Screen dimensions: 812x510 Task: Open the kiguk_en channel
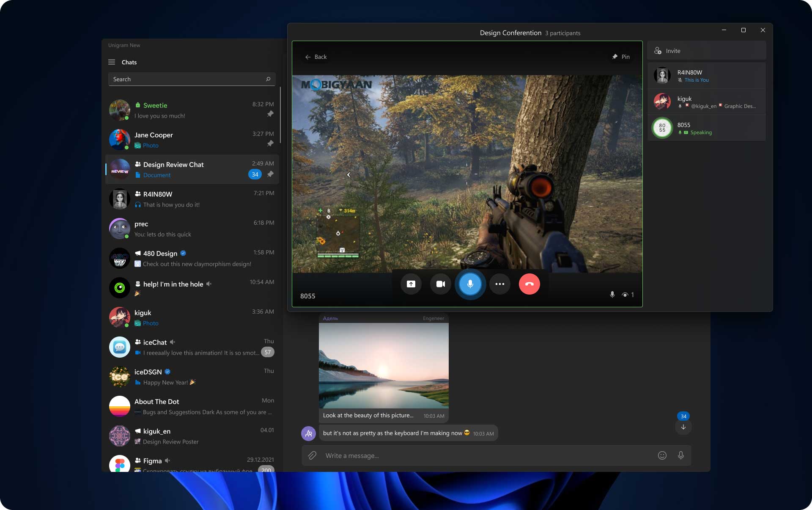(x=192, y=436)
